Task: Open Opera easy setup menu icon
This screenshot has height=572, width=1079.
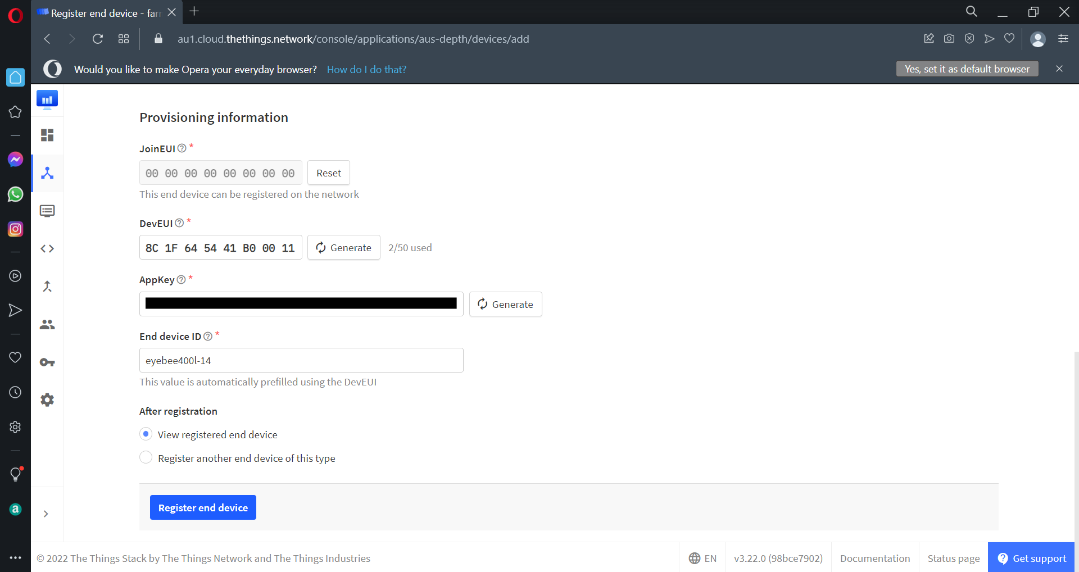Action: coord(1063,39)
